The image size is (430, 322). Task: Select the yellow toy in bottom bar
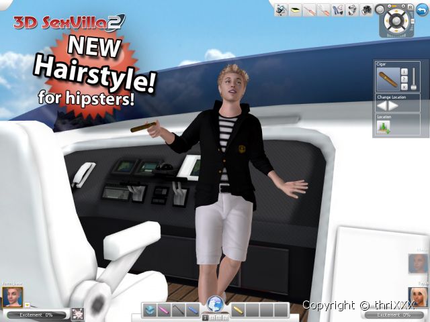coord(238,311)
